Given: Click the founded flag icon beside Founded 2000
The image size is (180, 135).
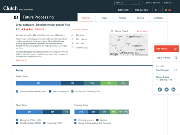Looking at the screenshot, I should (72, 48).
